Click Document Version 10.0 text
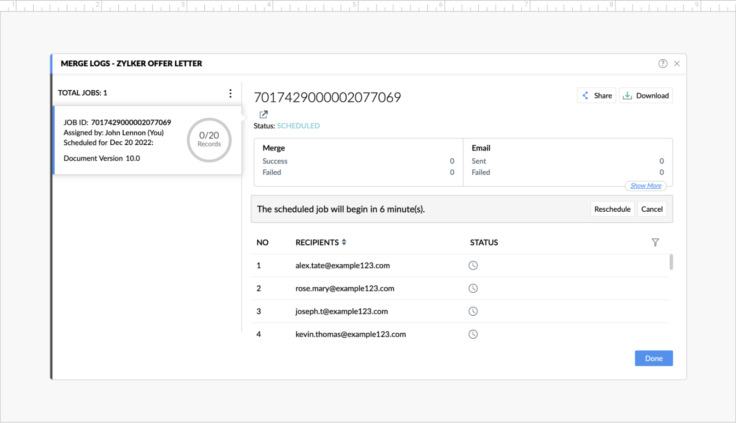 point(102,158)
